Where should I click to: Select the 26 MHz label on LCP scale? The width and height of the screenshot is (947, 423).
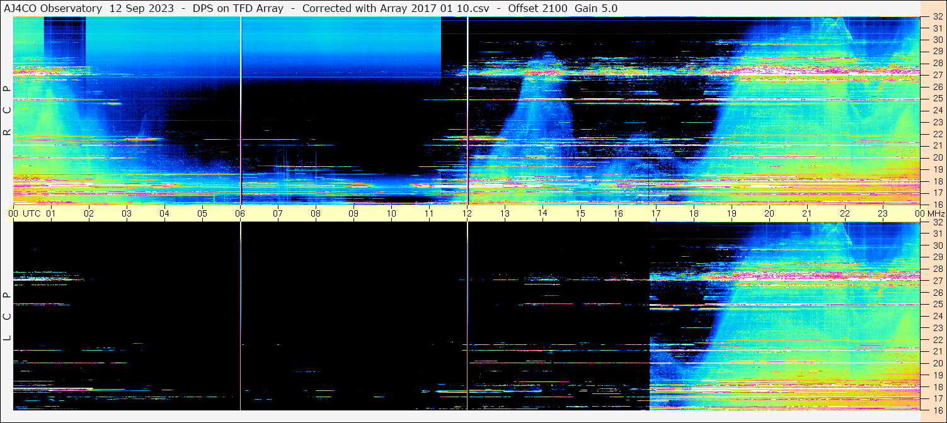937,293
